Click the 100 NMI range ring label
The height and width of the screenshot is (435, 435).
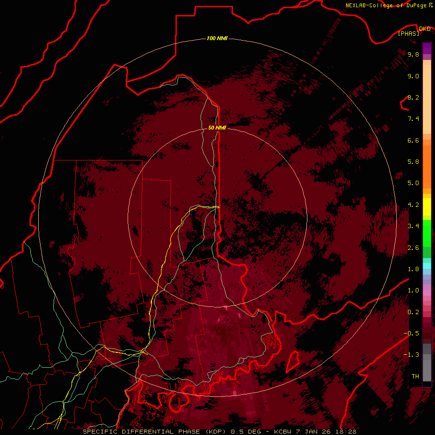tap(217, 38)
